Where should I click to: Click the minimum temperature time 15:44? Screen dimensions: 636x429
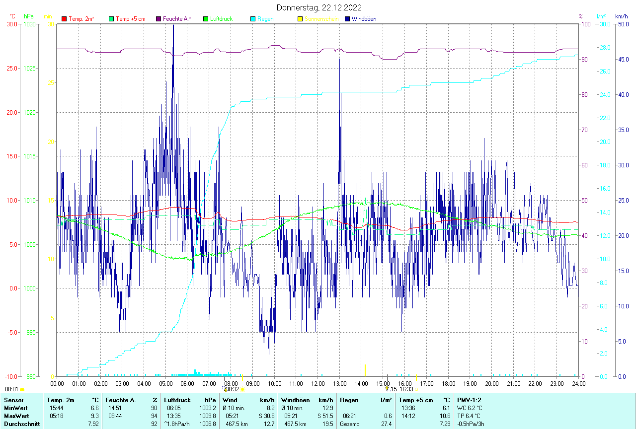(x=57, y=408)
